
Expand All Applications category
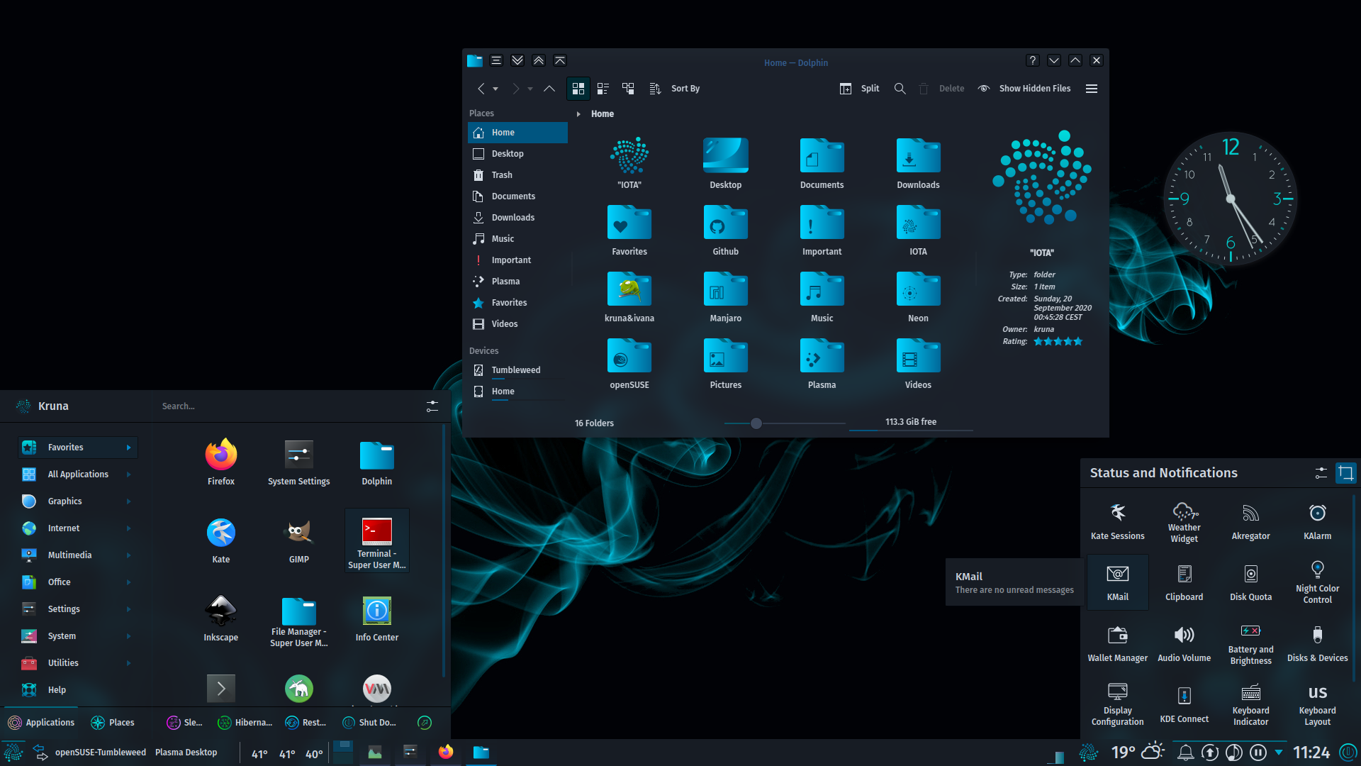pyautogui.click(x=77, y=474)
